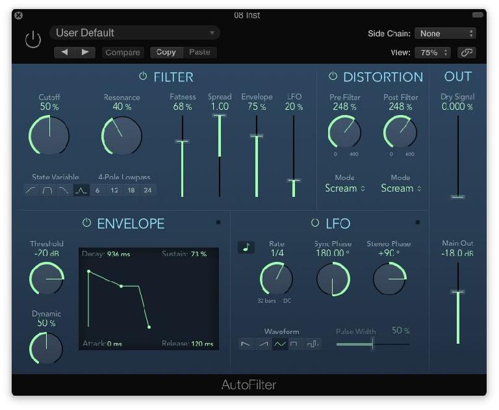Choose the 6 dB slope button

[97, 190]
